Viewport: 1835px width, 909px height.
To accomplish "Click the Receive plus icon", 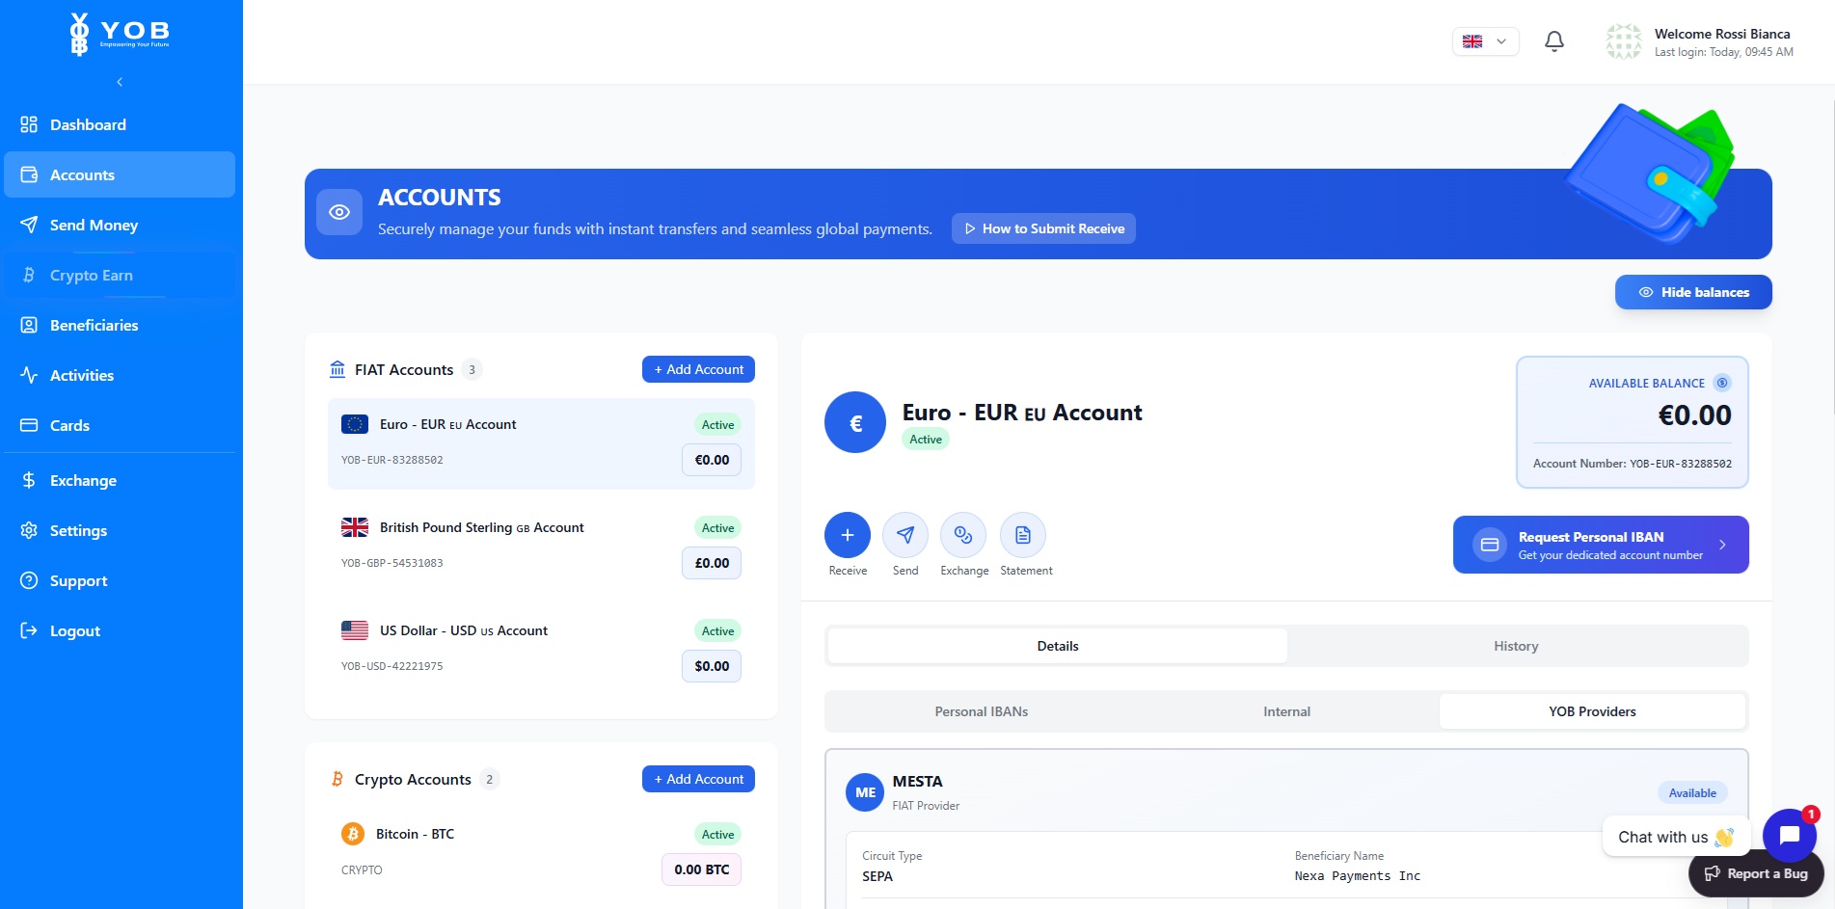I will pyautogui.click(x=847, y=535).
